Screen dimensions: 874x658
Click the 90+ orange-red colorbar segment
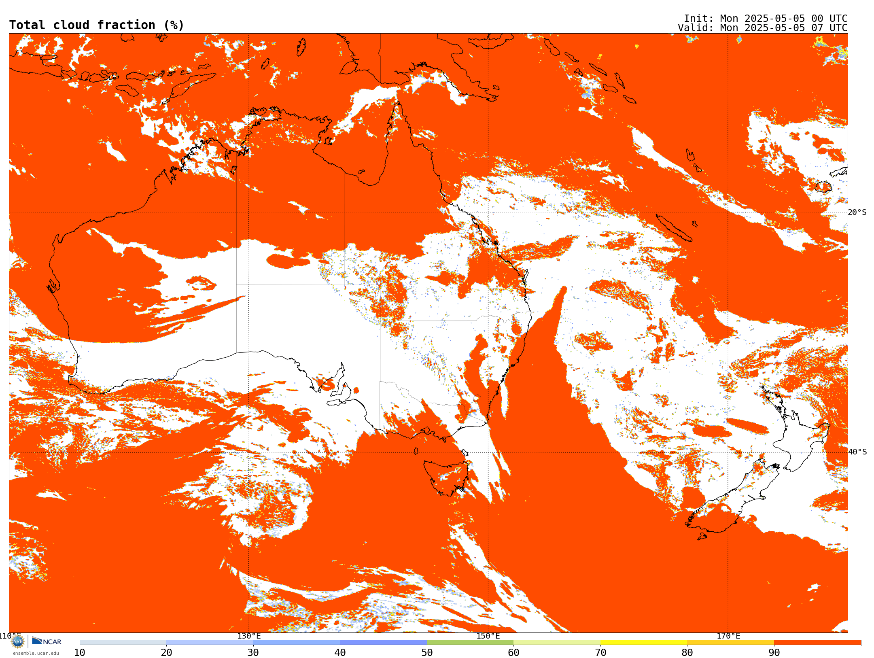(x=817, y=643)
